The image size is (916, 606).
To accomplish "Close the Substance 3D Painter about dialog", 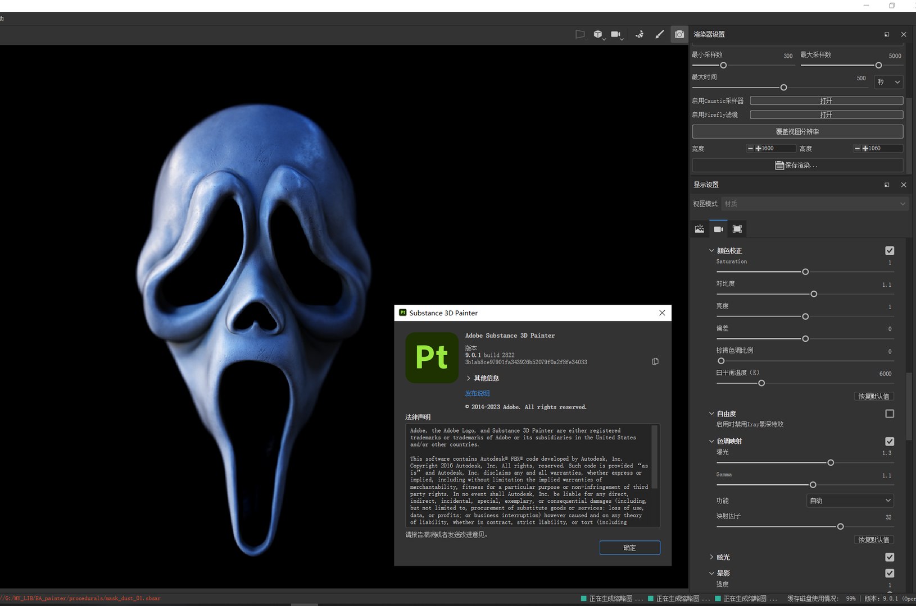I will 662,313.
